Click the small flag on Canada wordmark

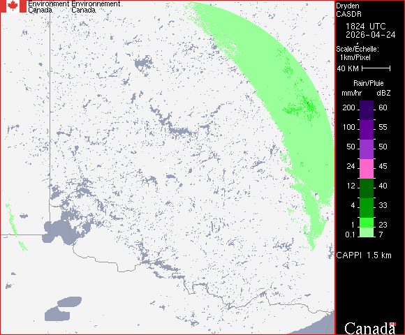tap(392, 324)
